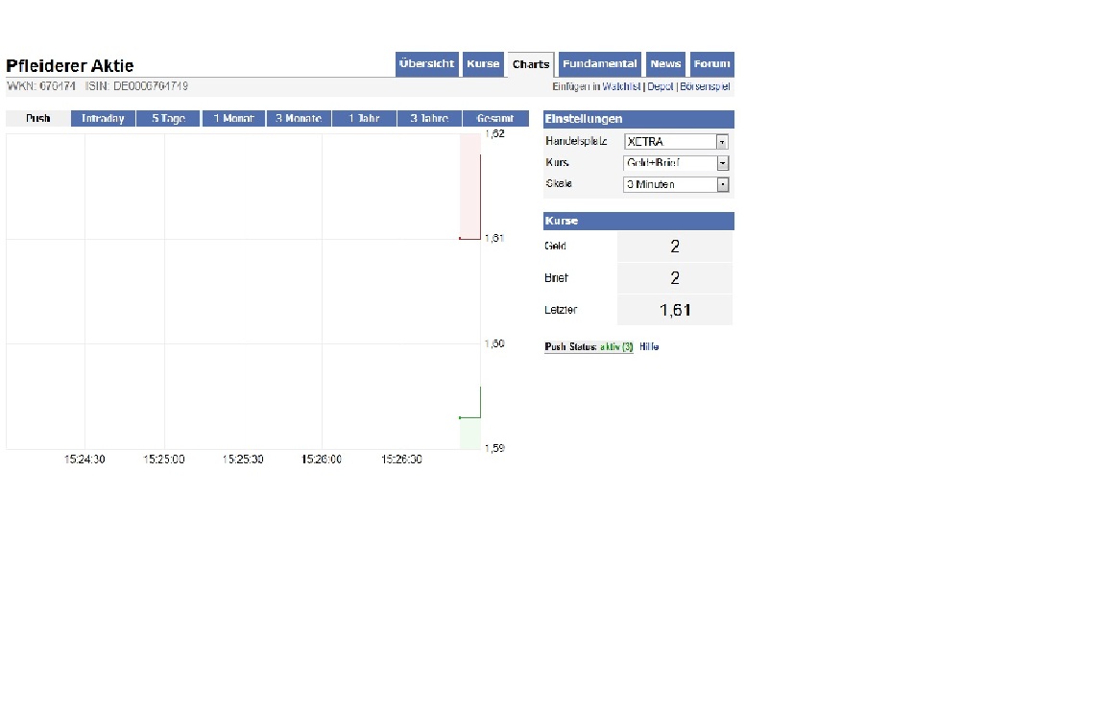Click the Handelsplatz label
This screenshot has height=707, width=1106.
[576, 141]
